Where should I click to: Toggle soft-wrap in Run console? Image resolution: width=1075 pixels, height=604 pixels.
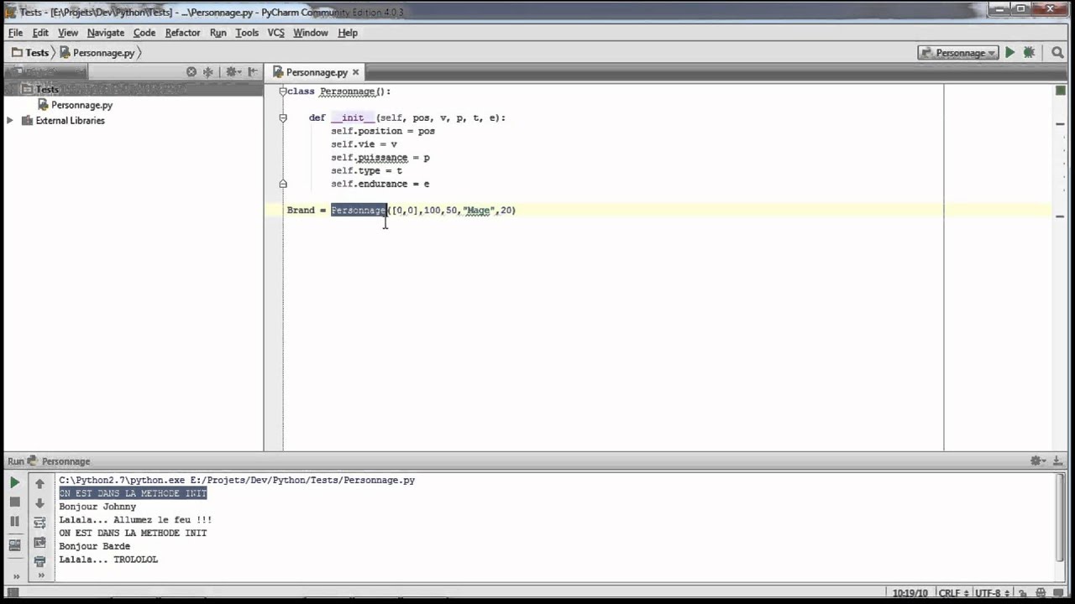pos(39,522)
